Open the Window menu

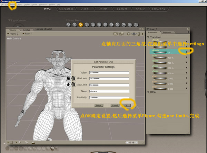point(51,4)
